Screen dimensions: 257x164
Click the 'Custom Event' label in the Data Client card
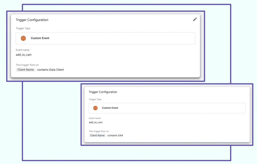40,38
